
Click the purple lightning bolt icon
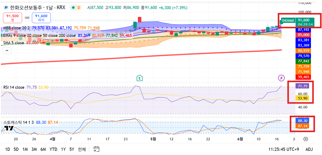[282, 78]
